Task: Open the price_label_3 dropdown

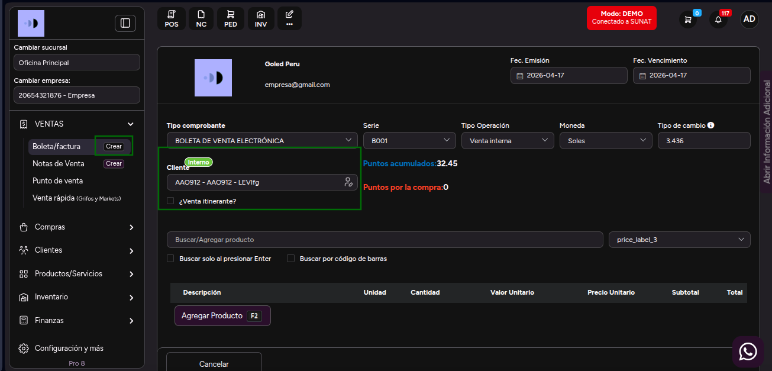Action: pos(680,240)
